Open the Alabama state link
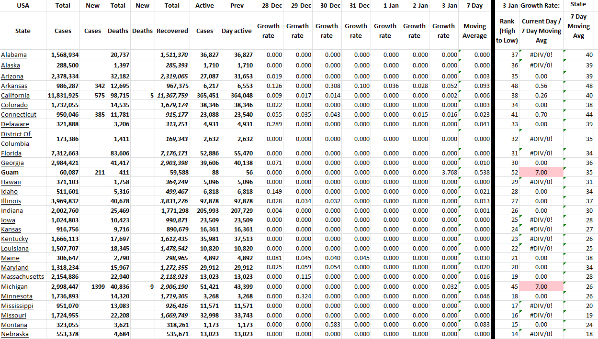598x339 pixels. (14, 55)
